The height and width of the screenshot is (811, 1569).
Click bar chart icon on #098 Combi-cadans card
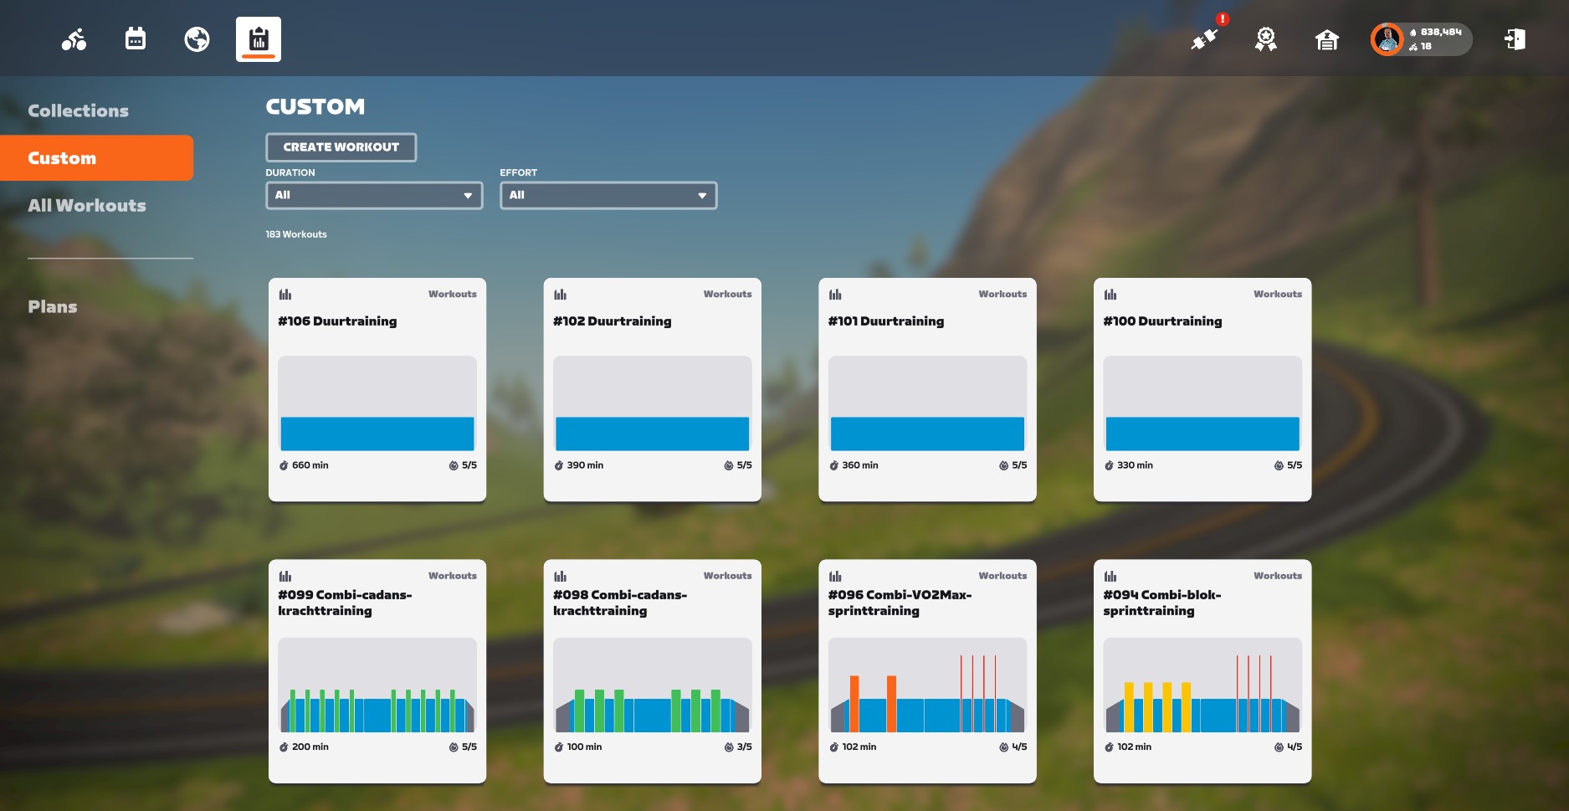[x=561, y=576]
